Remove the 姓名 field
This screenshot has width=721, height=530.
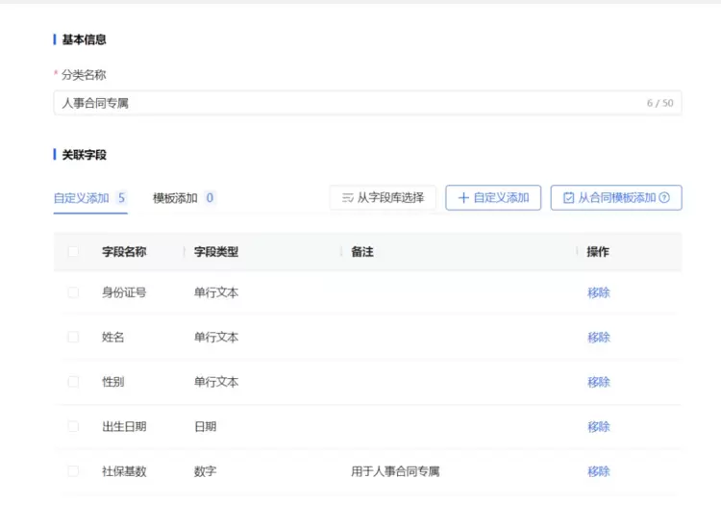[598, 338]
